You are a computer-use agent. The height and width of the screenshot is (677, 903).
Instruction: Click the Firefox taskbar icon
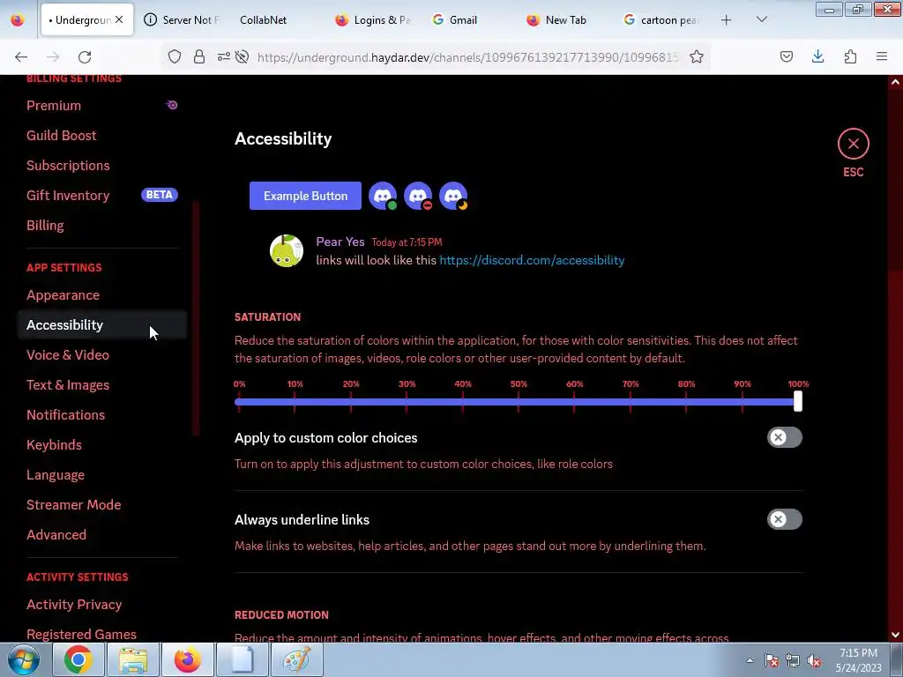pos(188,659)
